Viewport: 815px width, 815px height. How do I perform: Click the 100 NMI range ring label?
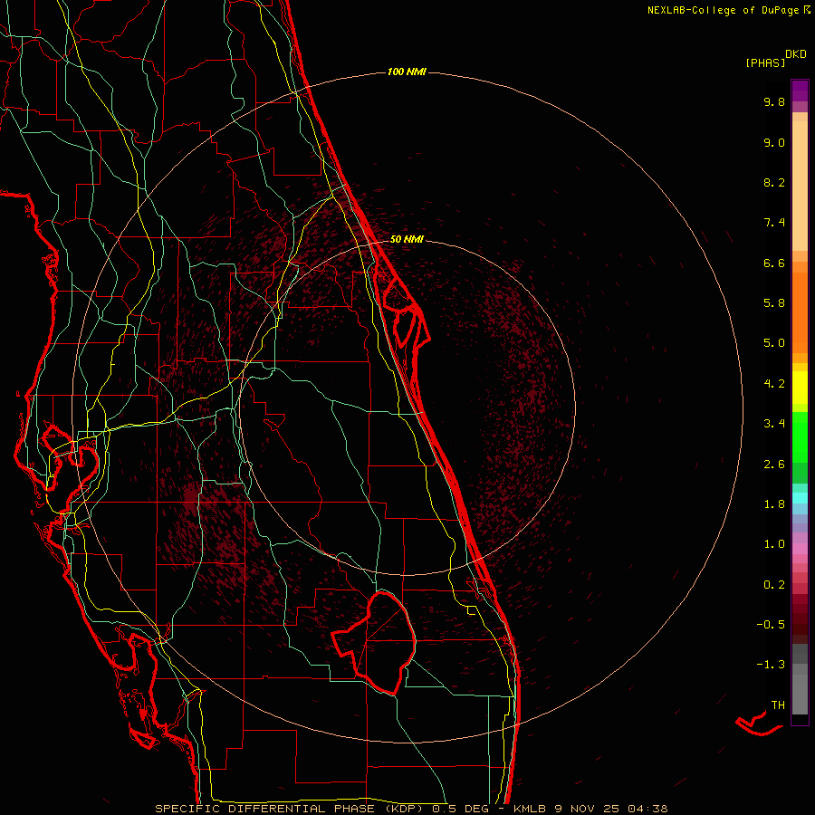407,72
